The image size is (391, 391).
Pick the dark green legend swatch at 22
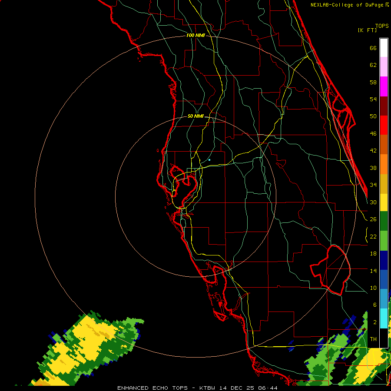click(x=384, y=221)
